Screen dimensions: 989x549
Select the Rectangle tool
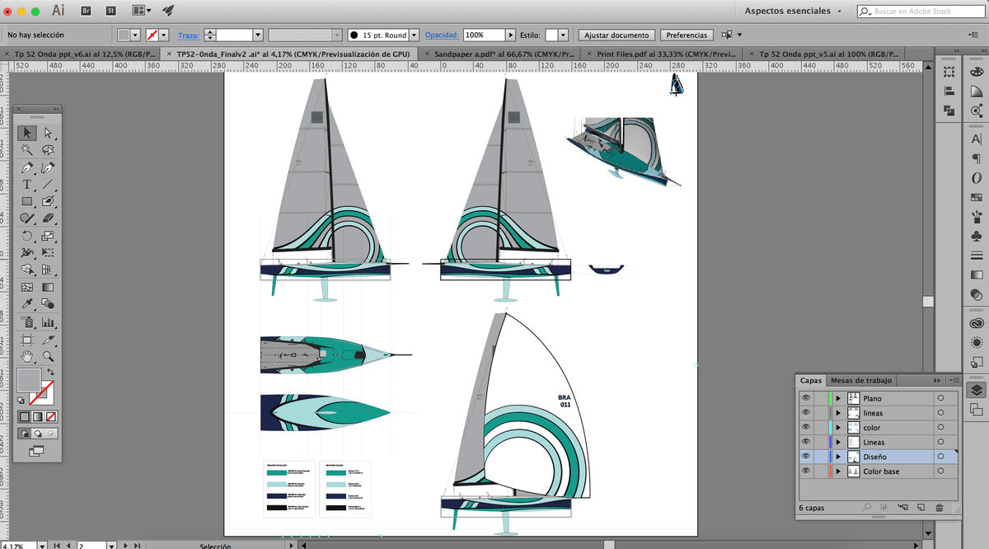[x=27, y=202]
